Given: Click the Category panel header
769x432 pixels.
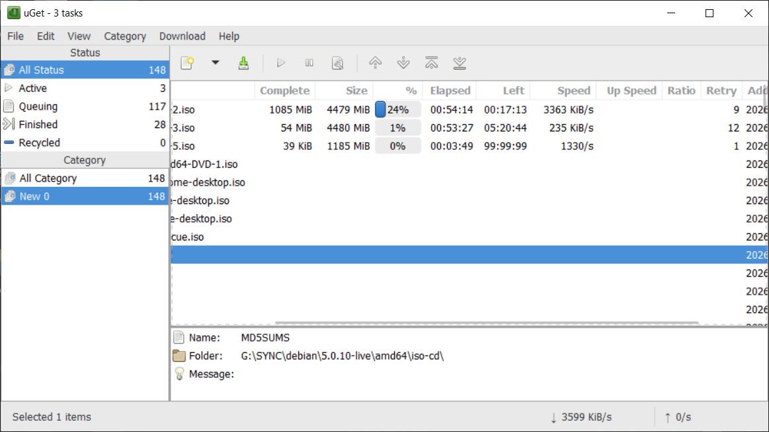Looking at the screenshot, I should tap(85, 160).
